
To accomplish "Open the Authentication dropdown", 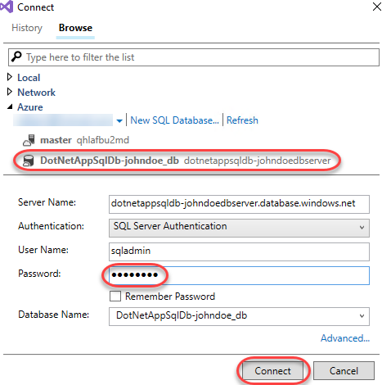I will click(239, 228).
